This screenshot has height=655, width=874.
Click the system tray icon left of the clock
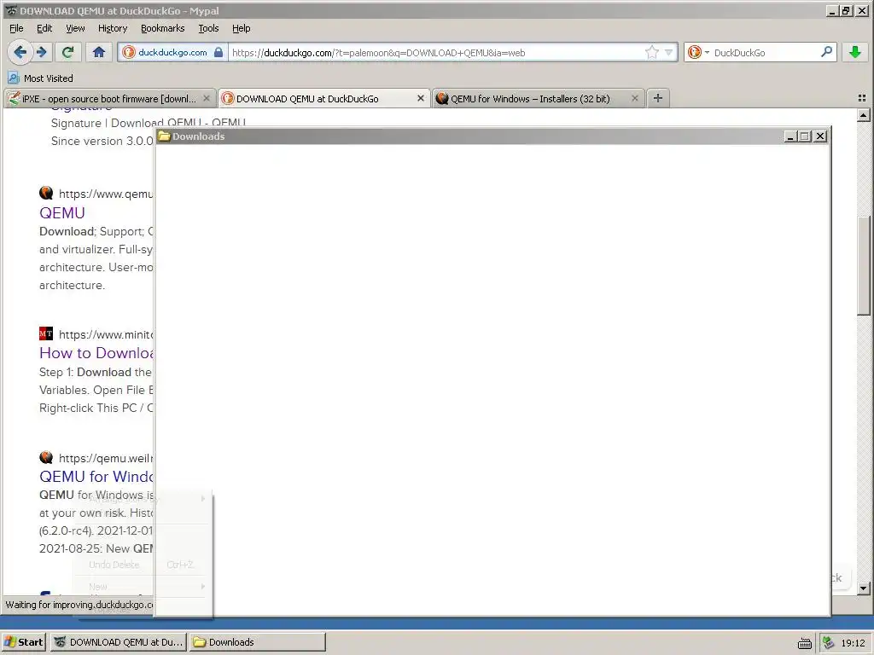pos(828,642)
